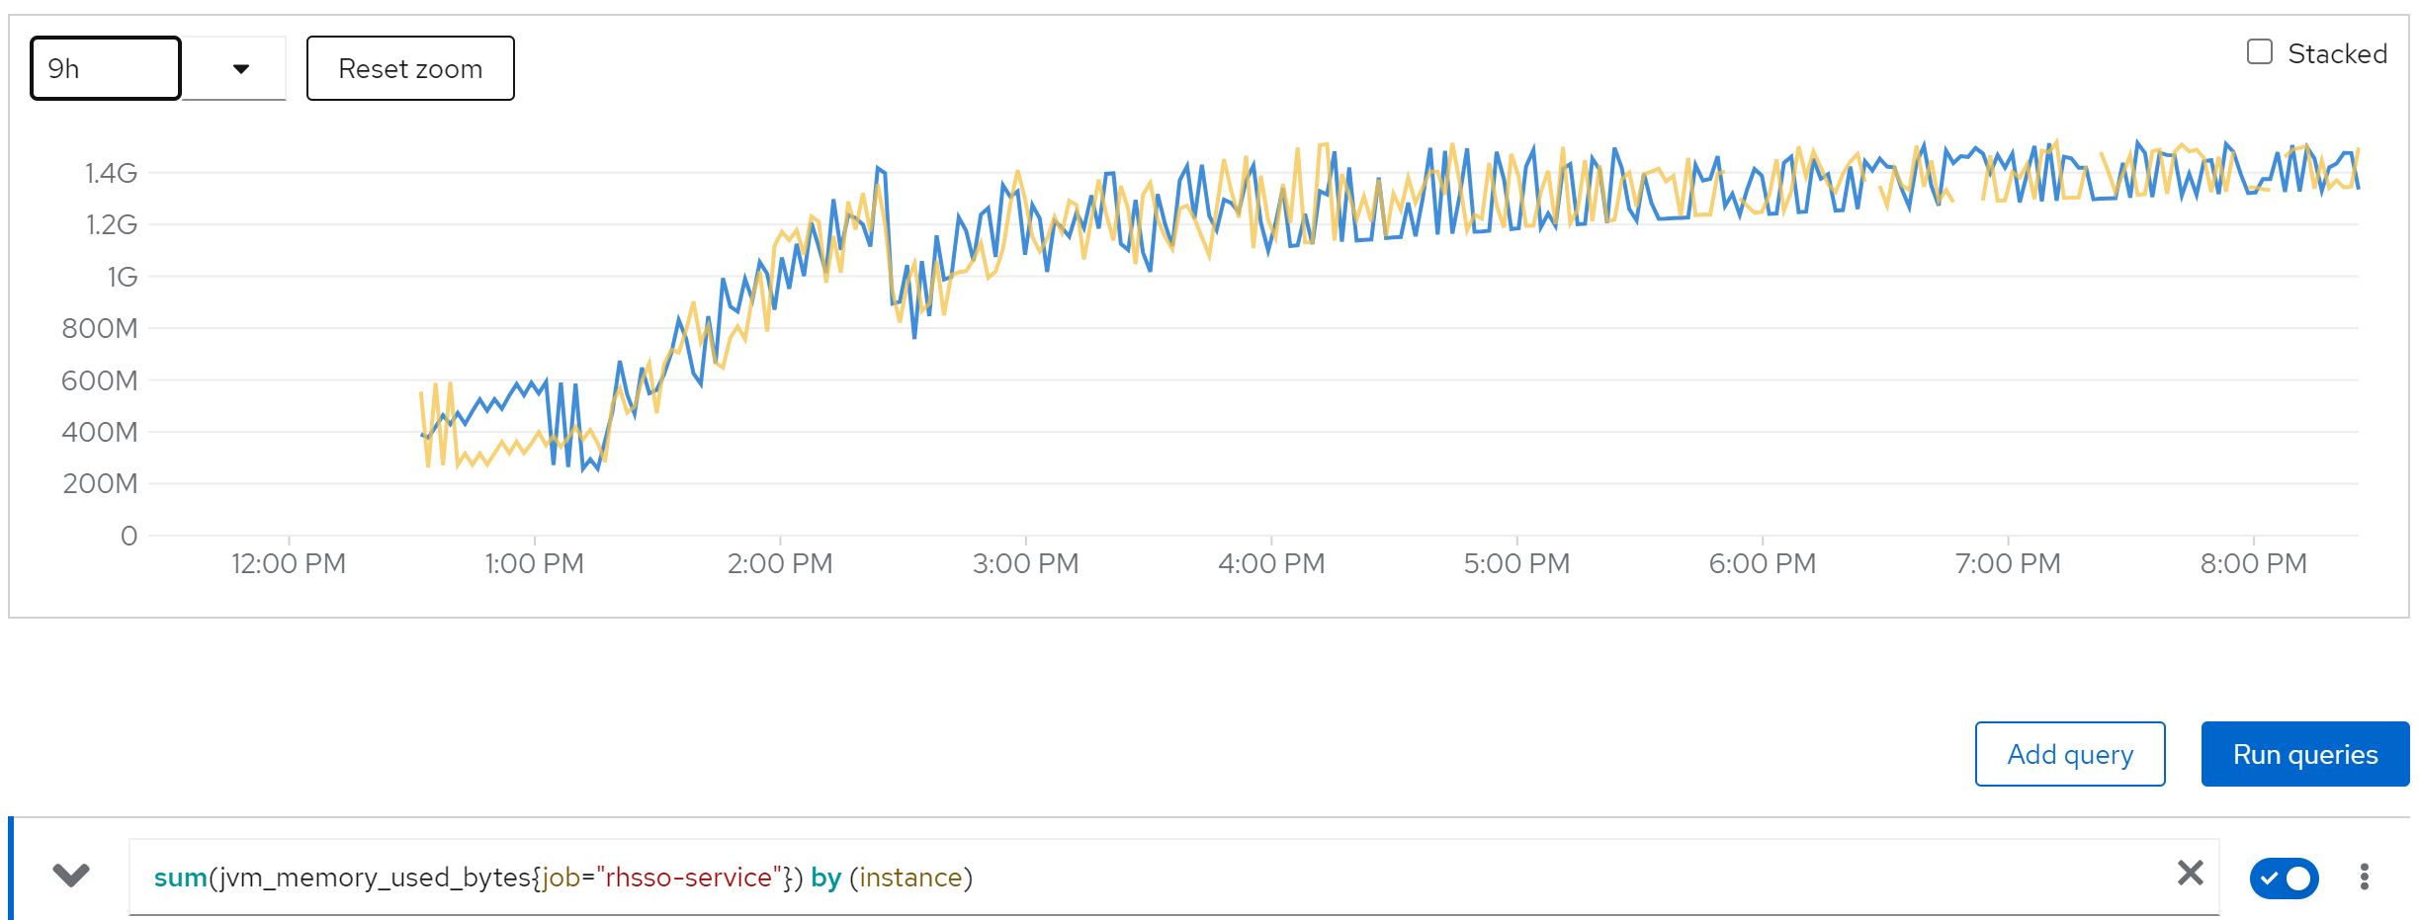The height and width of the screenshot is (920, 2419).
Task: Clear the query text with the X icon
Action: [x=2190, y=873]
